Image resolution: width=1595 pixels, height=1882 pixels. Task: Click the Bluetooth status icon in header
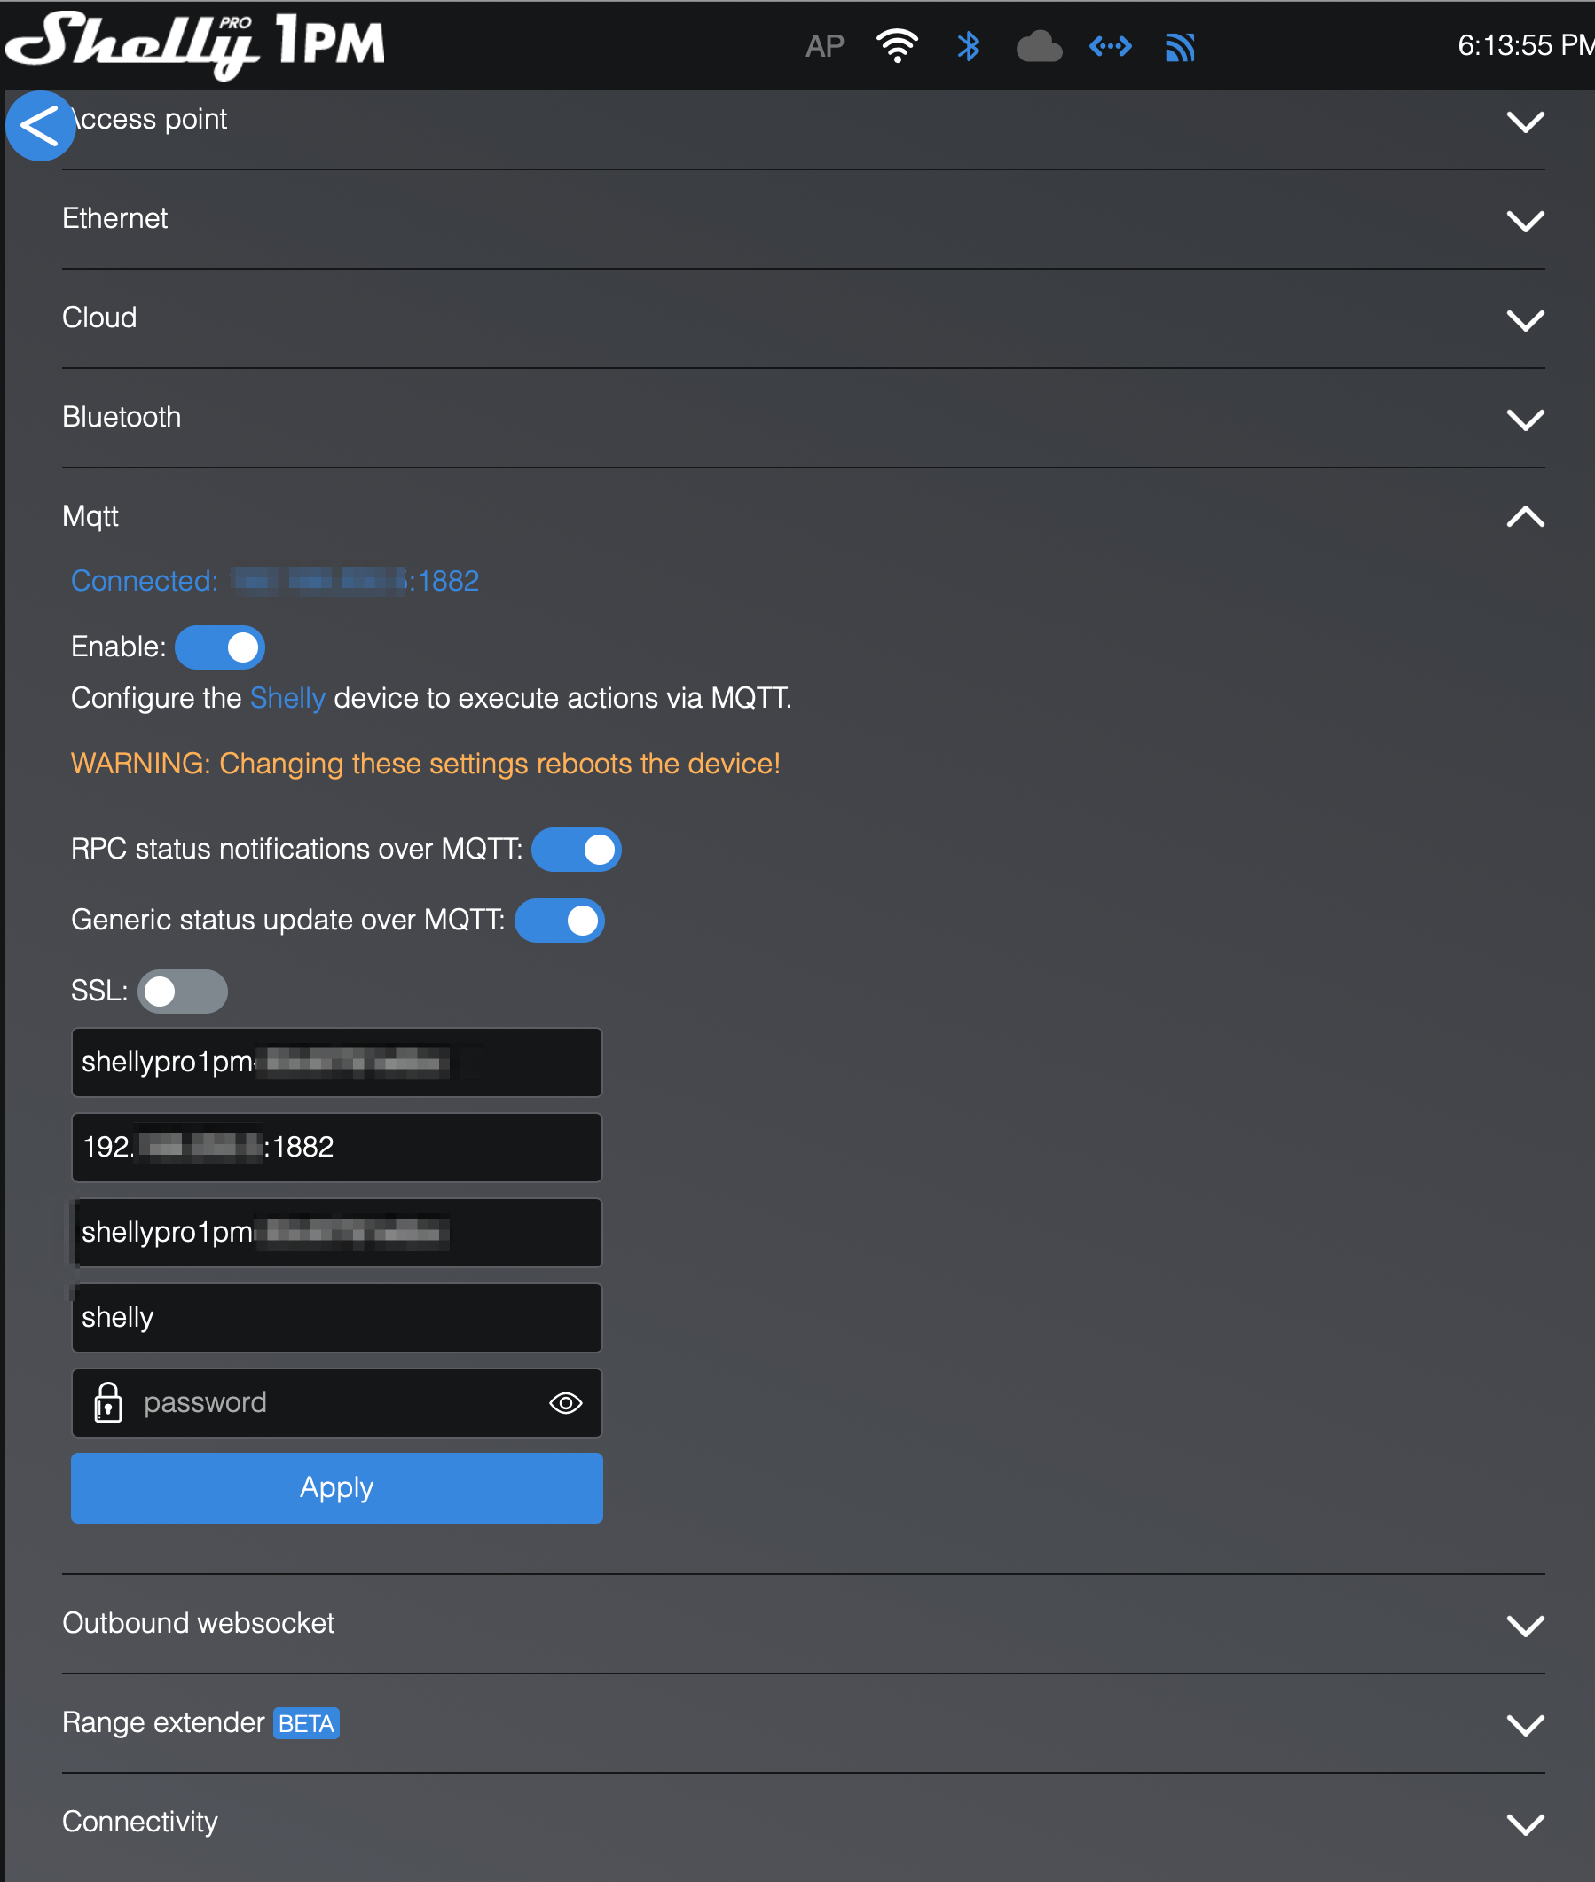point(969,46)
